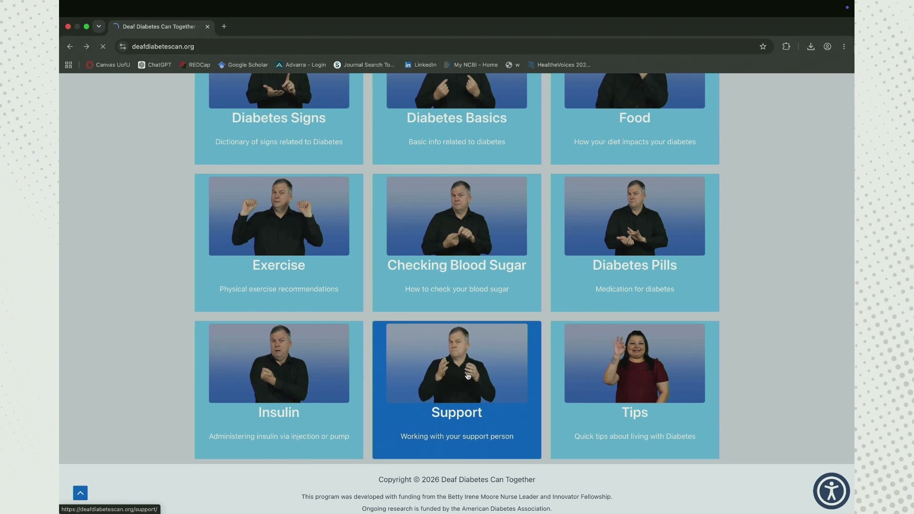This screenshot has width=914, height=514.
Task: Open the Advarra - Login bookmark
Action: click(301, 65)
